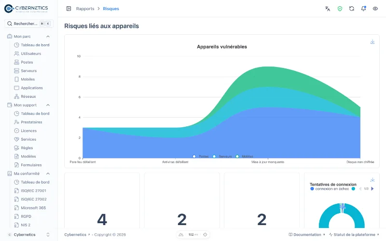Image resolution: width=386 pixels, height=241 pixels.
Task: Toggle the Mobiles legend series
Action: [245, 156]
